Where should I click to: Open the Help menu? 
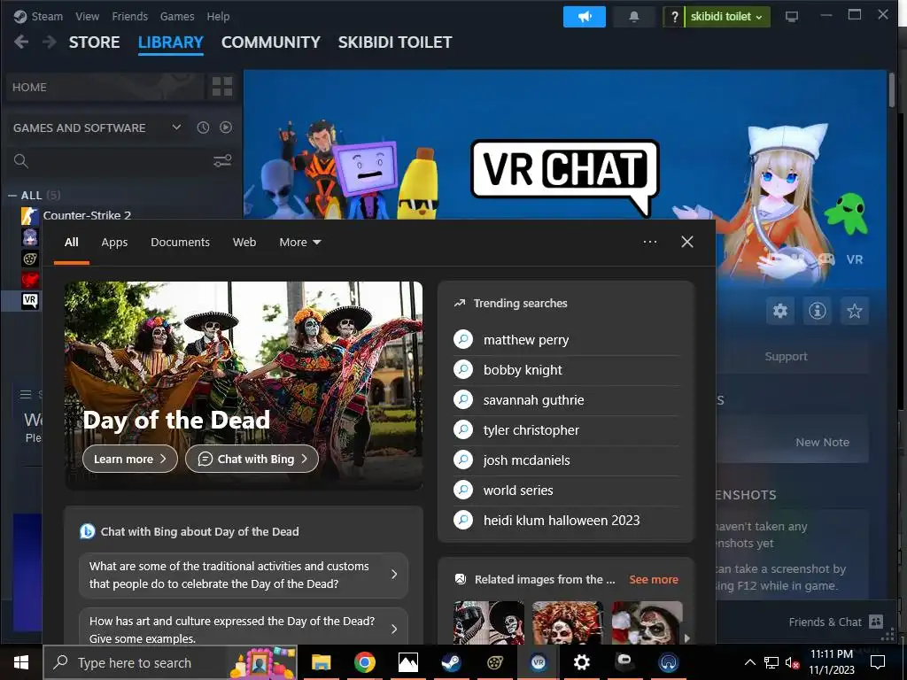[218, 17]
